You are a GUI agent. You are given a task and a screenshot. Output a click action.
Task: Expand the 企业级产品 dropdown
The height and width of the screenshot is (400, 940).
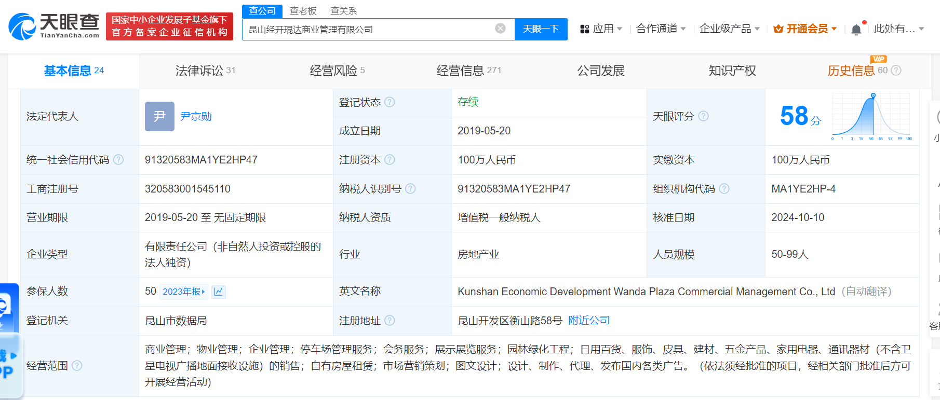click(757, 29)
